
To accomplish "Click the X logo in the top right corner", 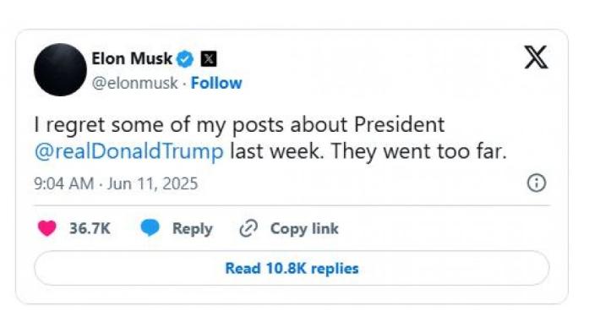I will point(536,57).
